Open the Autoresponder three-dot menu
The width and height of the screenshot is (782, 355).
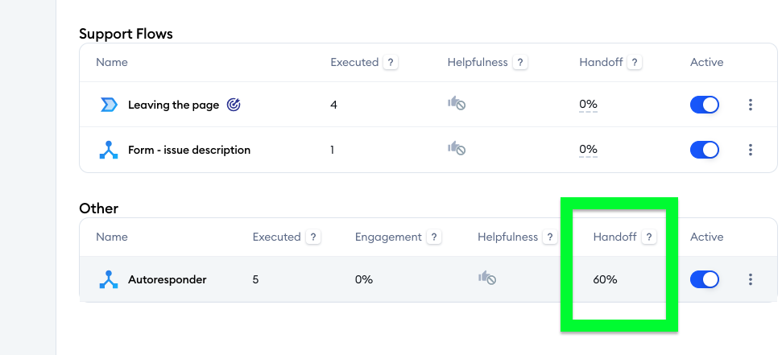tap(750, 279)
